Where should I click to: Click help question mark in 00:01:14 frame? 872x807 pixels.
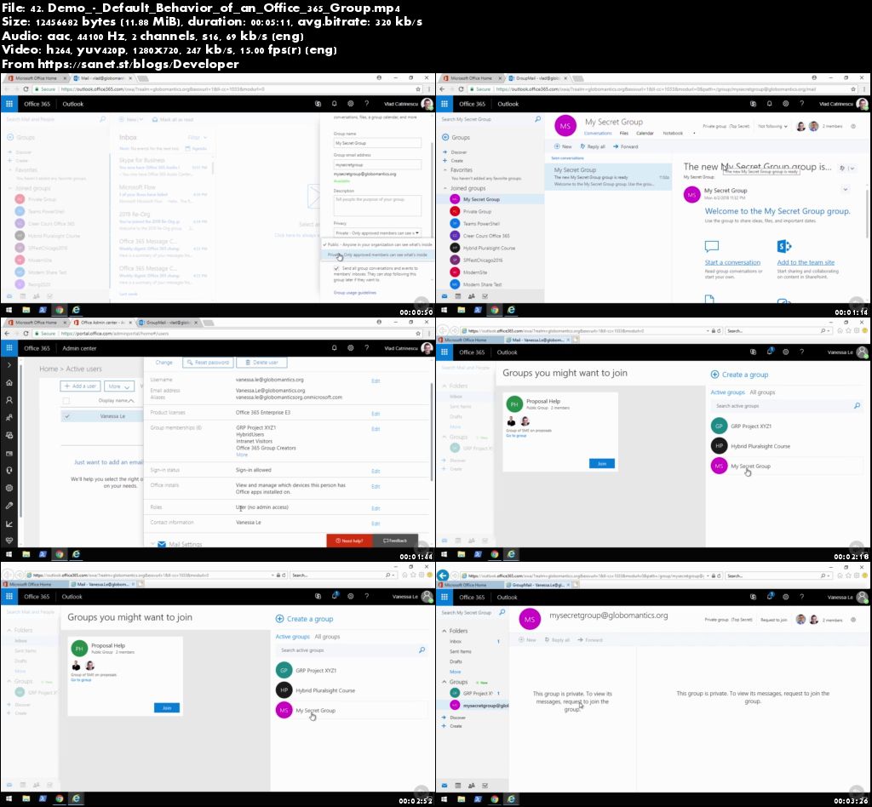point(802,104)
